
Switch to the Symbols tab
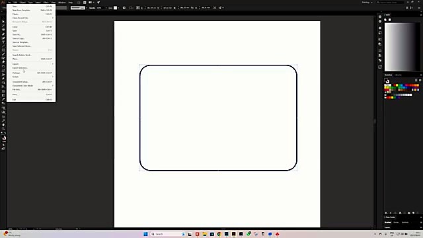pos(405,222)
